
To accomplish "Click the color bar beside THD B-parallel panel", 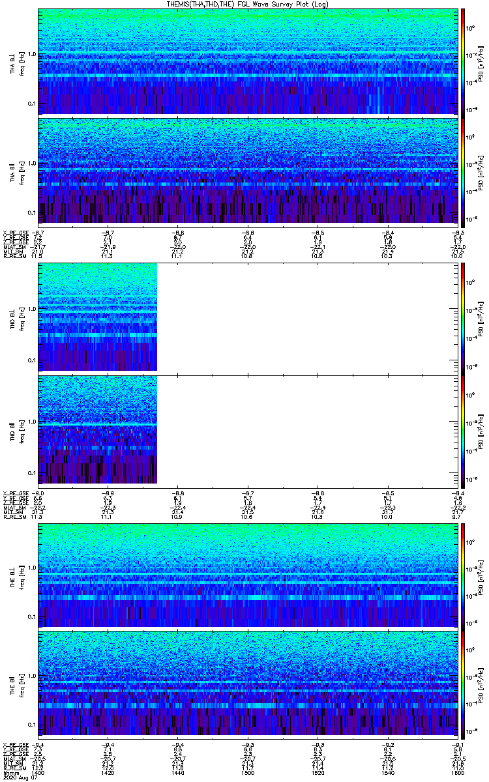I will coord(464,429).
